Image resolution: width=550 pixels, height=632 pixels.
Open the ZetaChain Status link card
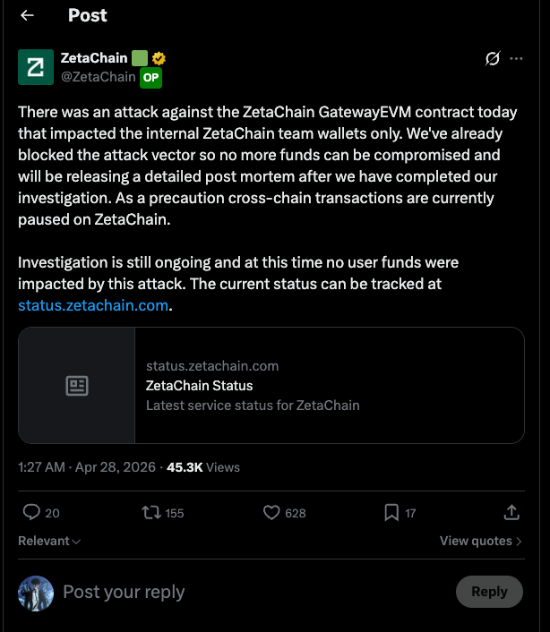point(271,385)
